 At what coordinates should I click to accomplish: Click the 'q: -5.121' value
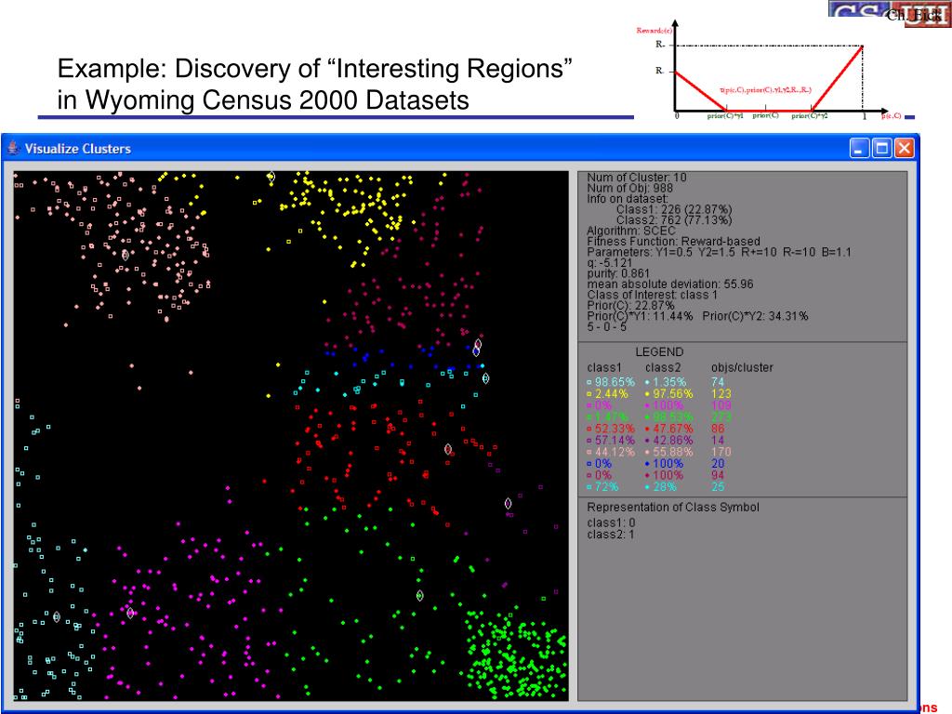click(610, 263)
